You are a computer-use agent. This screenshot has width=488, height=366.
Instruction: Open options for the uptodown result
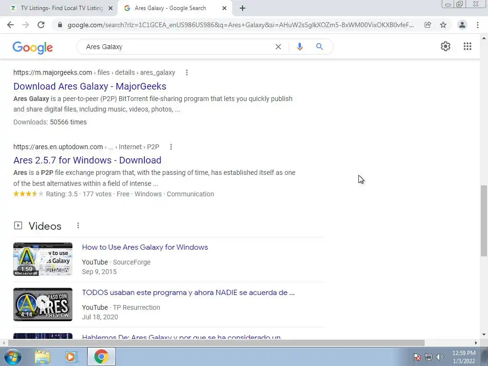pyautogui.click(x=171, y=147)
